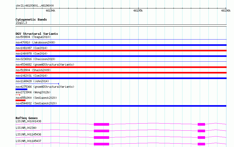Open the RefSeq Genes track title
The width and height of the screenshot is (234, 147).
[27, 118]
